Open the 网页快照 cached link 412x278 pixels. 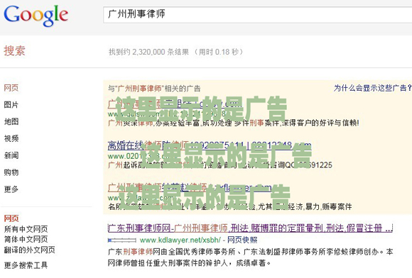242,240
